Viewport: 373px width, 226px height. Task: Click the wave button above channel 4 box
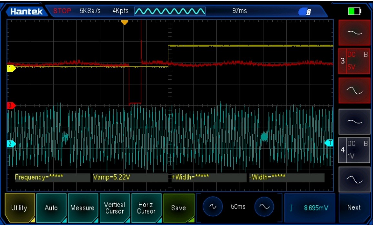(354, 121)
